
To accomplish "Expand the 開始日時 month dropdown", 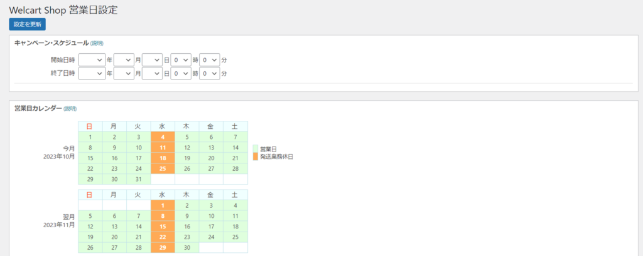I will 124,59.
